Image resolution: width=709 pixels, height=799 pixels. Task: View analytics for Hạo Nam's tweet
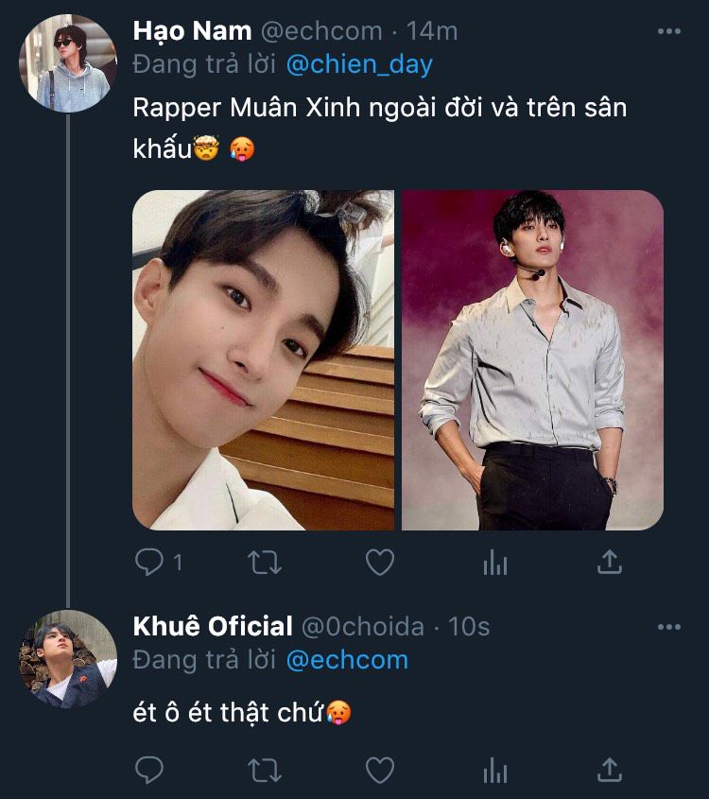[x=495, y=564]
